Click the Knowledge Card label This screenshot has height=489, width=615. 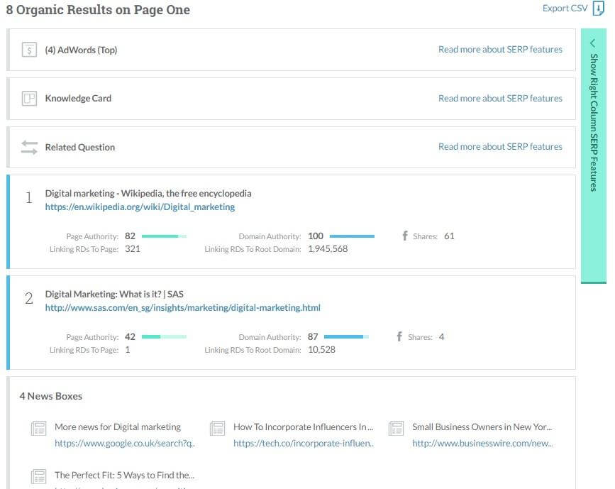click(x=78, y=98)
